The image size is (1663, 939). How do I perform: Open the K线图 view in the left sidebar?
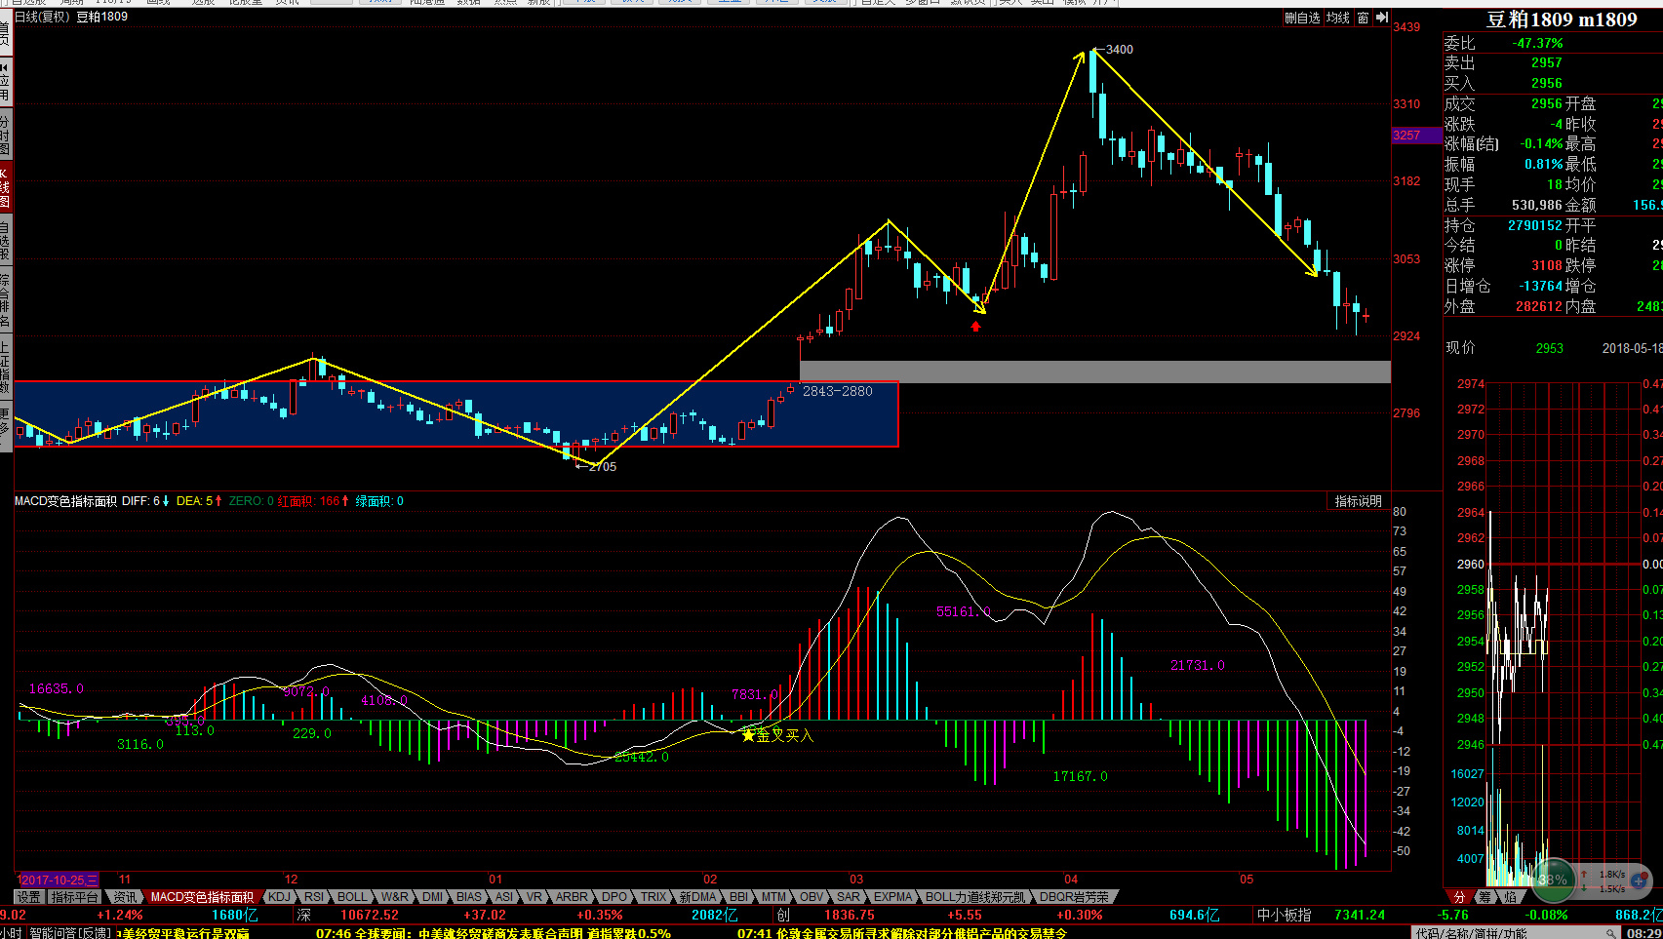5,188
